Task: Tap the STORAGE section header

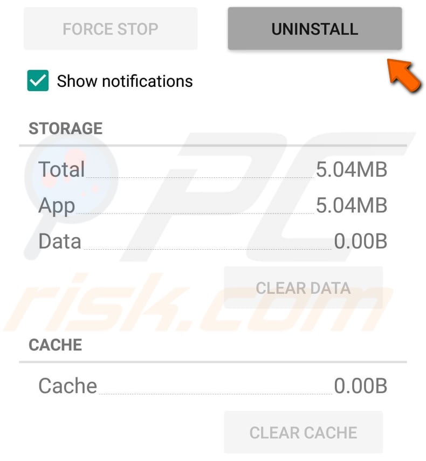Action: pos(66,128)
